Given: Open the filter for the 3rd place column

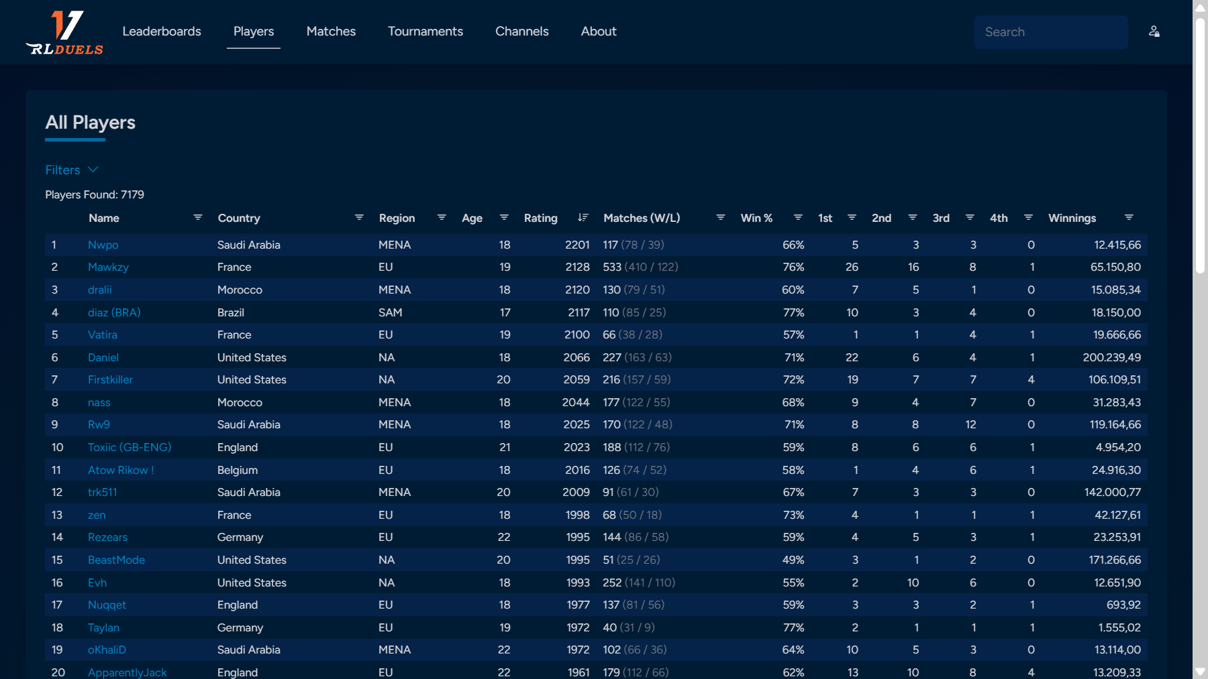Looking at the screenshot, I should point(970,217).
